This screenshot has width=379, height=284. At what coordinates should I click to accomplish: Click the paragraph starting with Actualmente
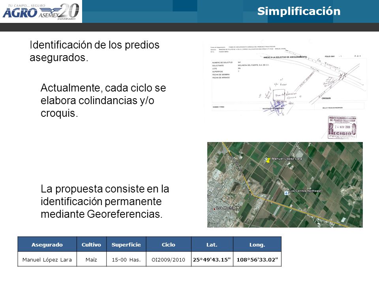coord(103,100)
